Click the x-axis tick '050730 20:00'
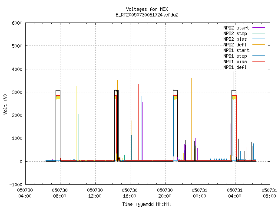The image size is (278, 208). [x=165, y=193]
